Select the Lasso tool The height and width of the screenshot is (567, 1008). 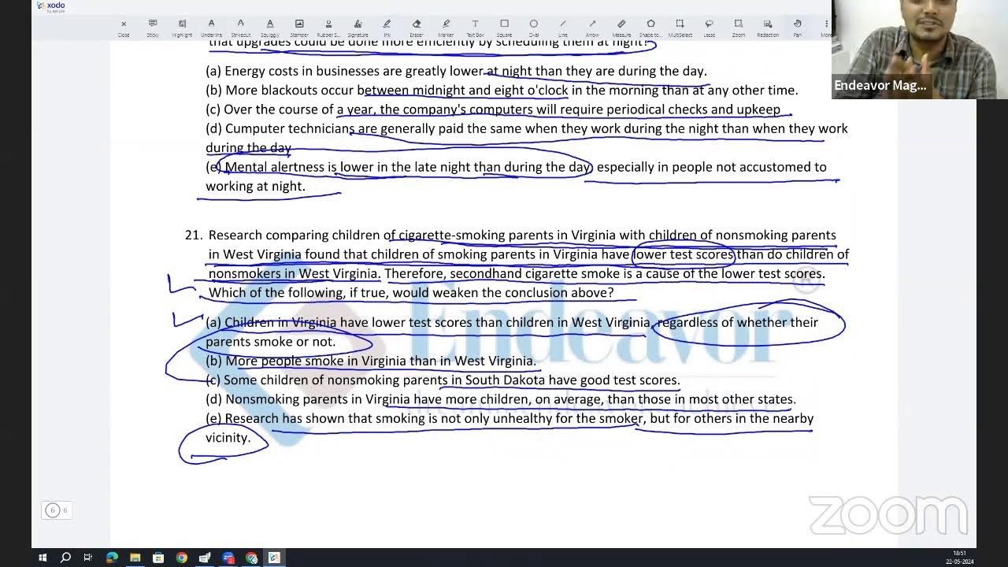pos(709,28)
